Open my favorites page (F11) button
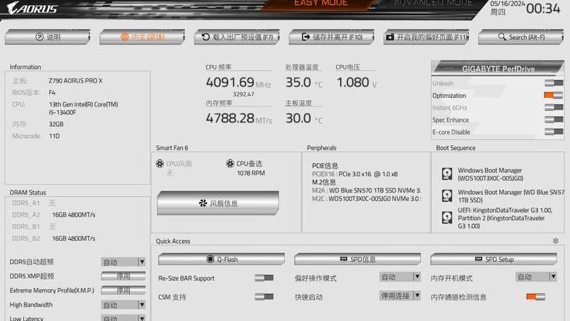 point(426,37)
